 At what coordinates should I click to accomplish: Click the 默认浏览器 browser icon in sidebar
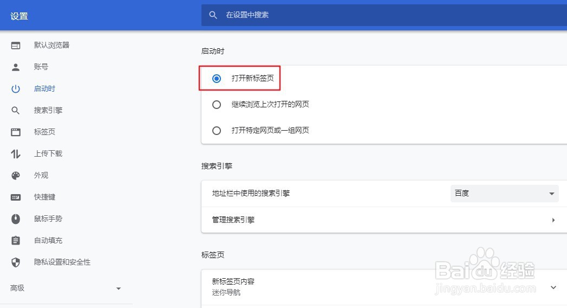[16, 45]
